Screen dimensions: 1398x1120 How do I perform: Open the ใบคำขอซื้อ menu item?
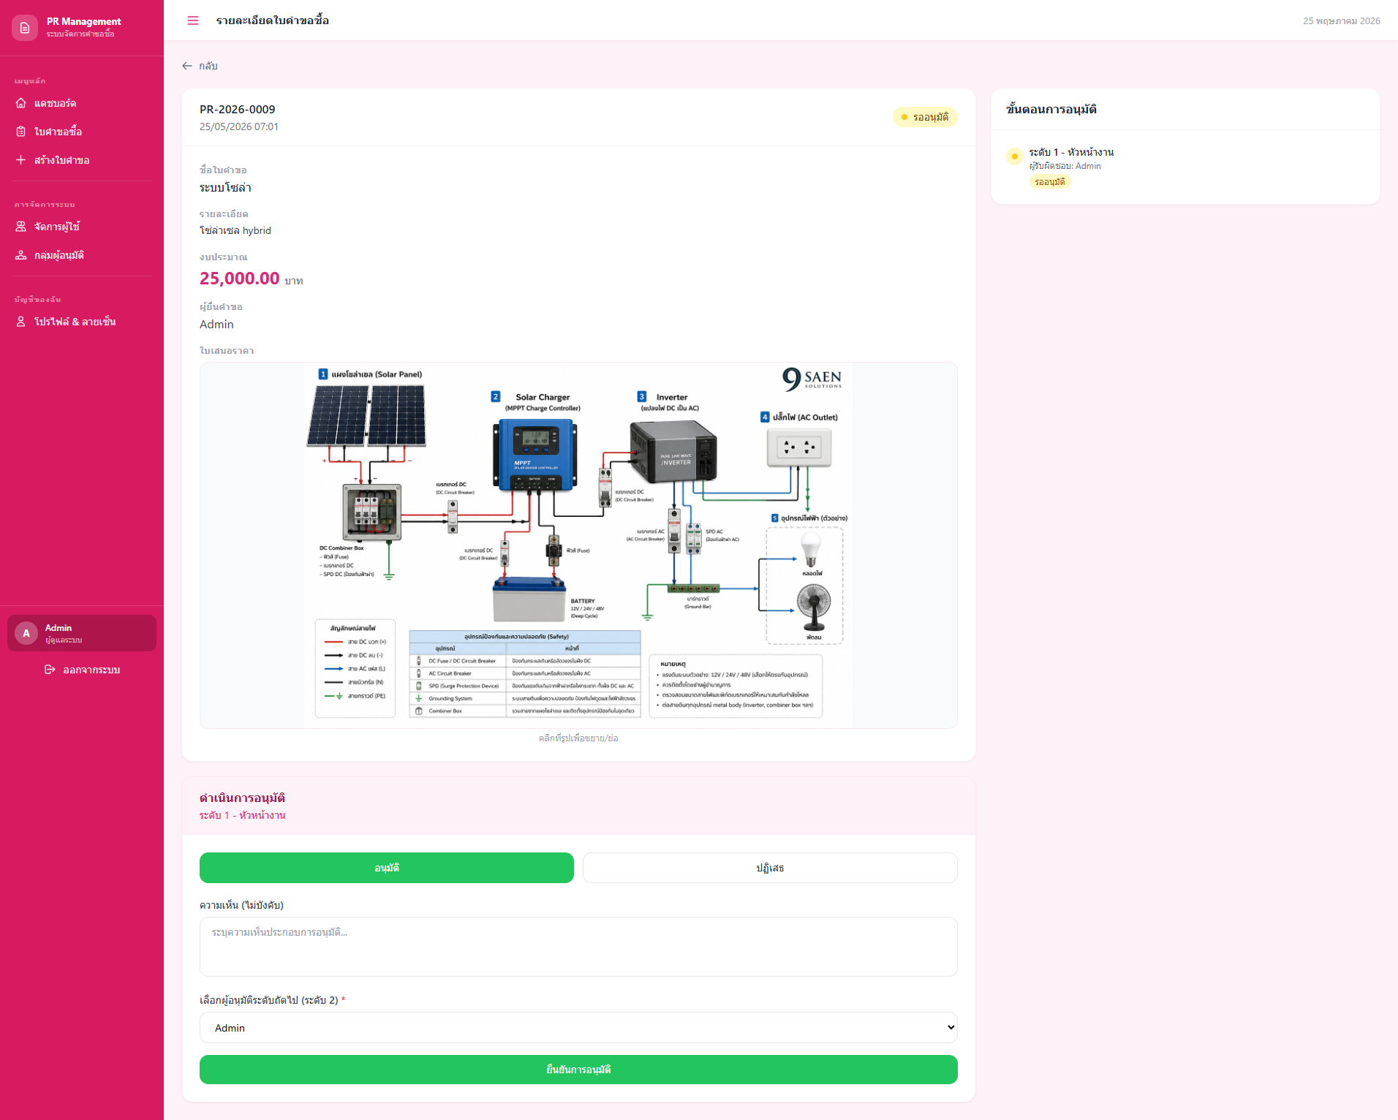(82, 132)
